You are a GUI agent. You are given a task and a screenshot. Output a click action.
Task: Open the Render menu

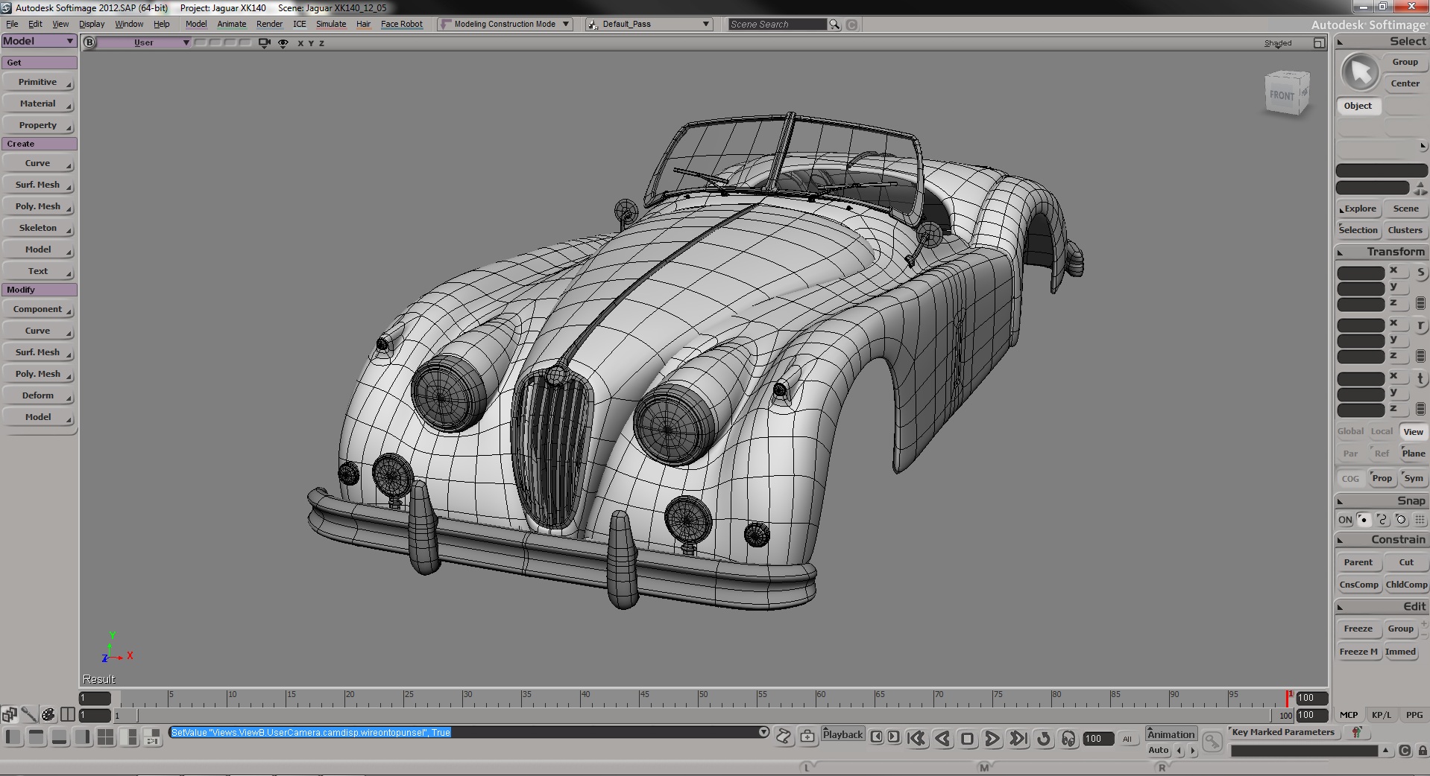tap(269, 24)
